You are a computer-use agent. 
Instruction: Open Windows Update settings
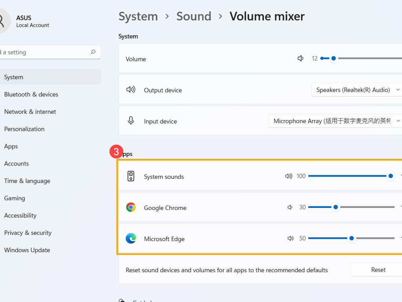pos(27,250)
